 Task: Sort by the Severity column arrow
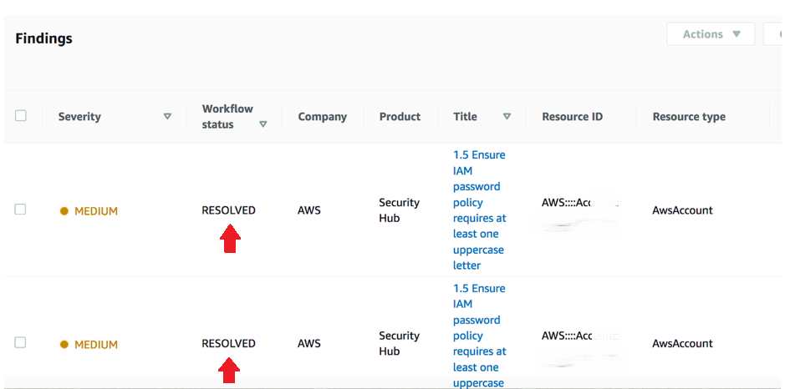[x=167, y=117]
